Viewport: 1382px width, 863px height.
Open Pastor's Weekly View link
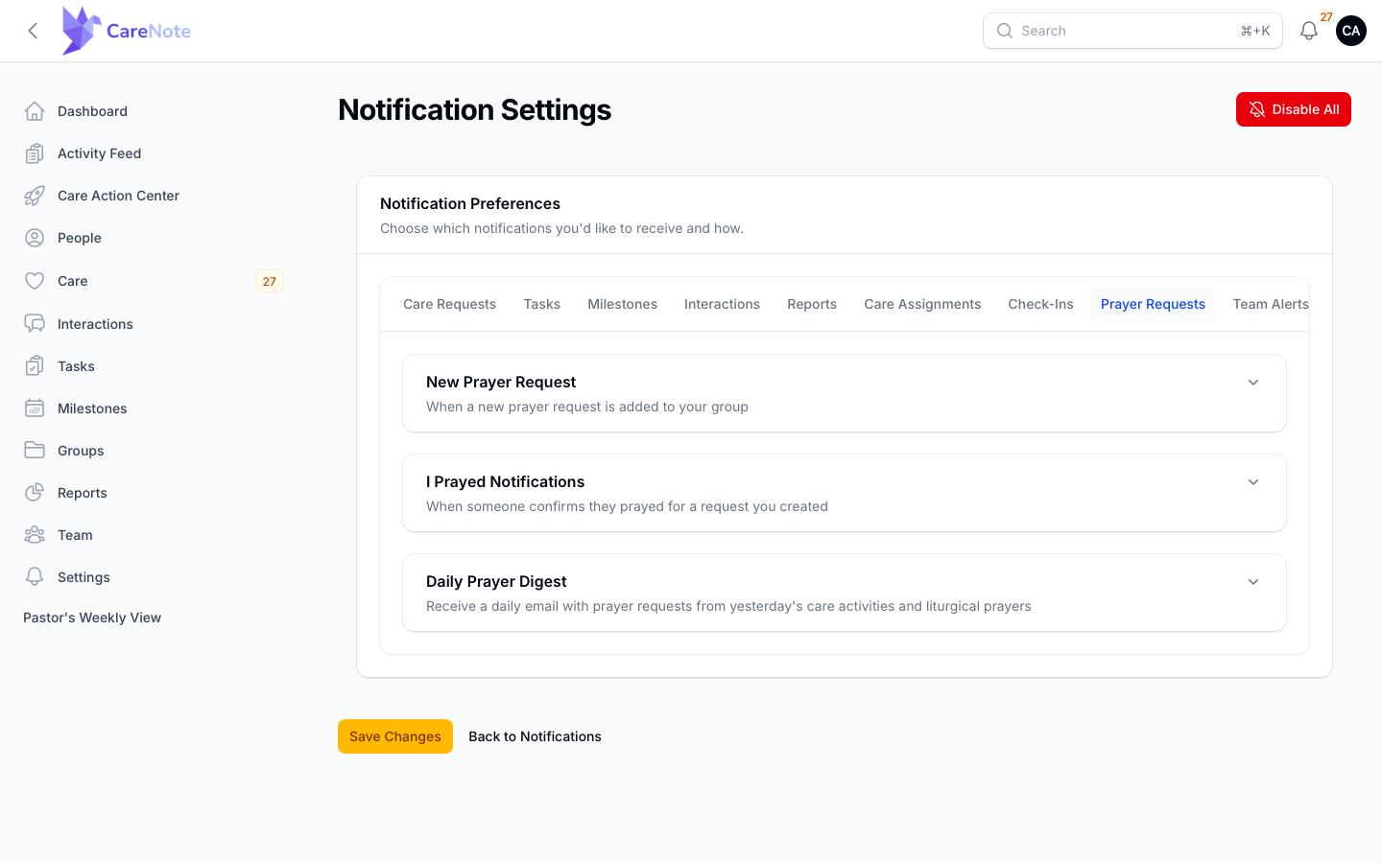[x=92, y=618]
